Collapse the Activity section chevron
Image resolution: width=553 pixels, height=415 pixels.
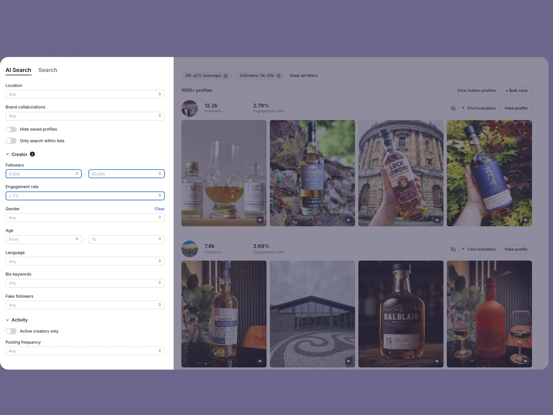[8, 320]
